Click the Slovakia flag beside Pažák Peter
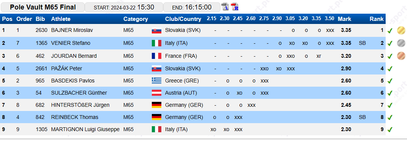 tap(156, 68)
